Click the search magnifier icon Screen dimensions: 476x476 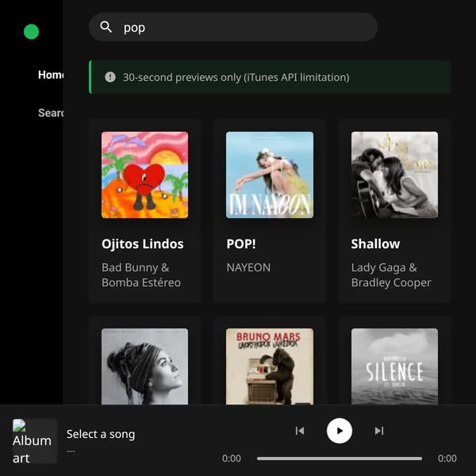(x=106, y=27)
